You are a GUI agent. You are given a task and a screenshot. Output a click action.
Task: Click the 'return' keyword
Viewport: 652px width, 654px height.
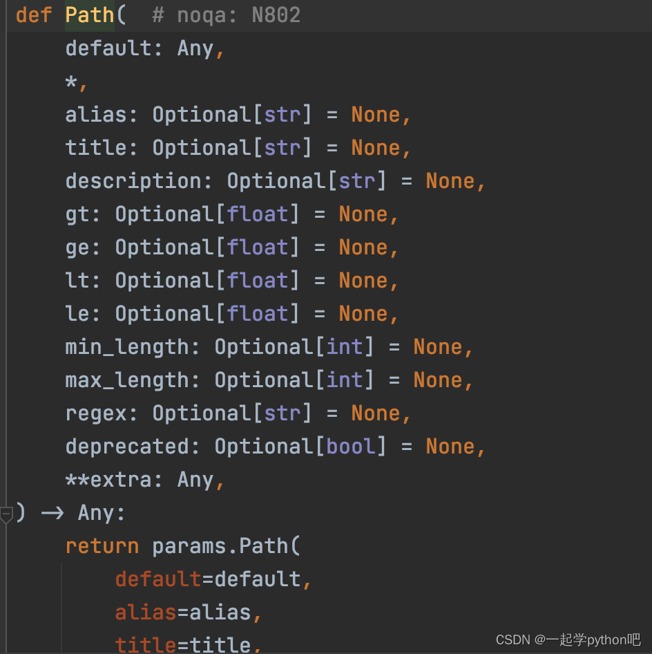coord(102,546)
